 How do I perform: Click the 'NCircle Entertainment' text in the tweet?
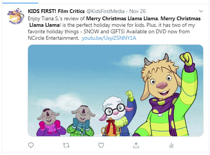[x=53, y=38]
